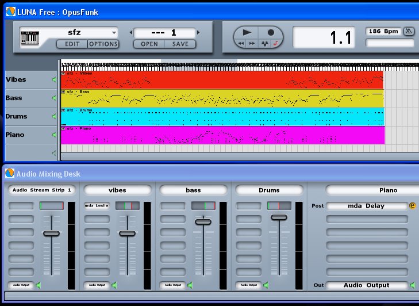Click the vibes strip volume fader
419x306 pixels.
[127, 234]
